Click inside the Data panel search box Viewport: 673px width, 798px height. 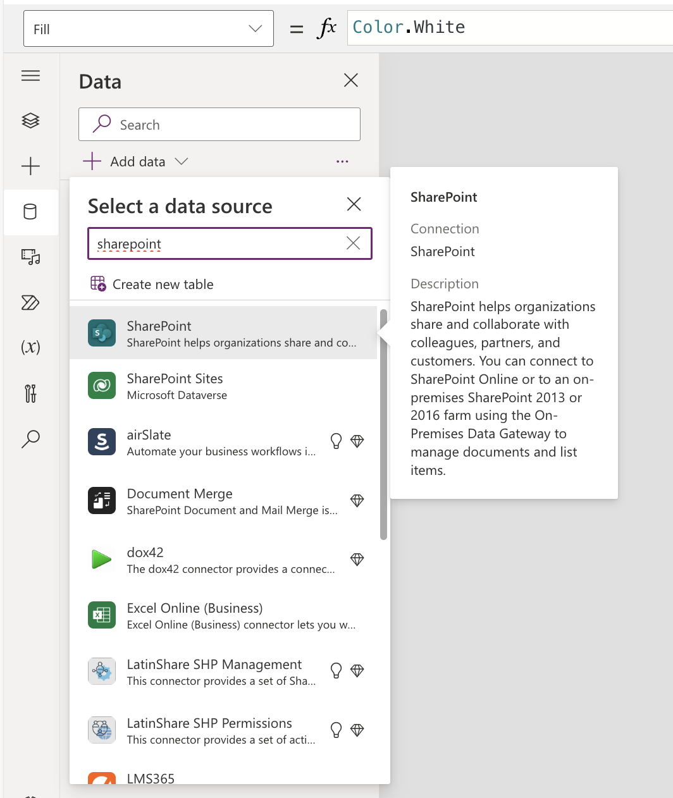(x=218, y=125)
